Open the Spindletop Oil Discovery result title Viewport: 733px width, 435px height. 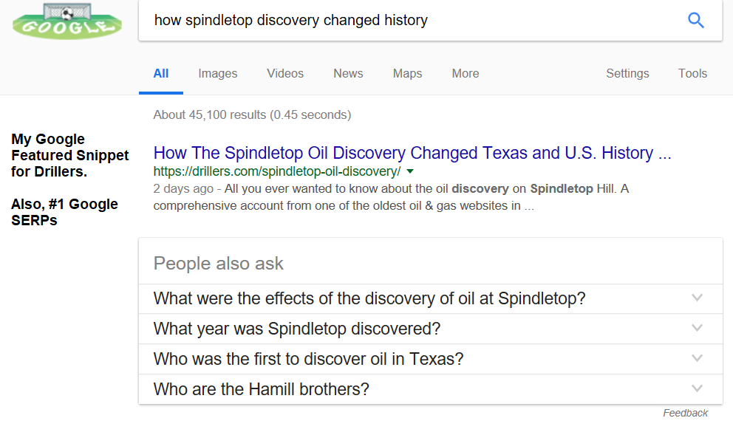click(x=412, y=154)
